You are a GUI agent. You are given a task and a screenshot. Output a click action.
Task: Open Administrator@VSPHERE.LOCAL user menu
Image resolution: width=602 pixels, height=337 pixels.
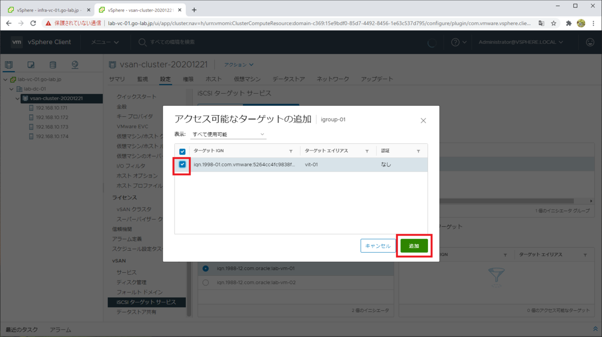tap(521, 42)
